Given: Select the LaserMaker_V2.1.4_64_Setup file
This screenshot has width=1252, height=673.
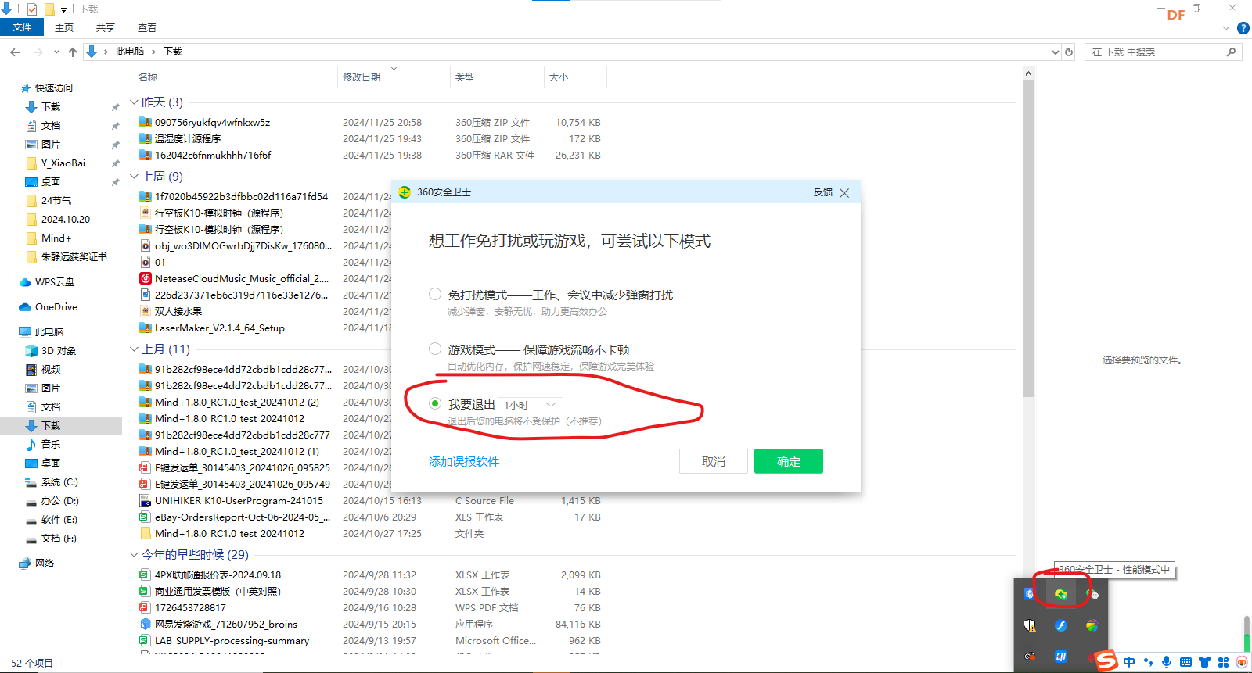Looking at the screenshot, I should point(219,328).
